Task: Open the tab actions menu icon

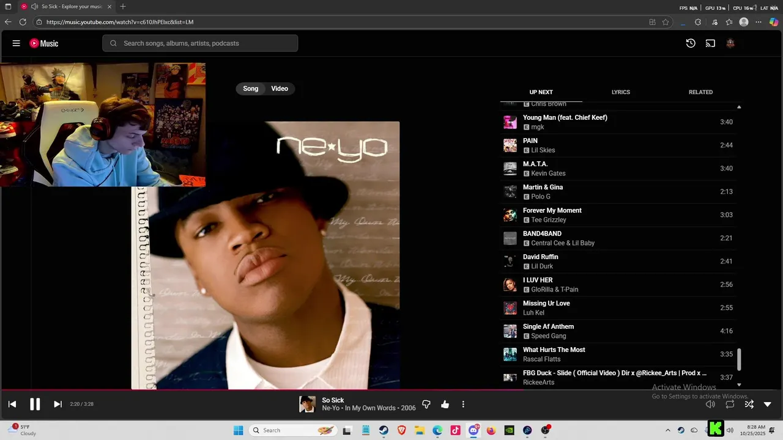Action: 8,7
